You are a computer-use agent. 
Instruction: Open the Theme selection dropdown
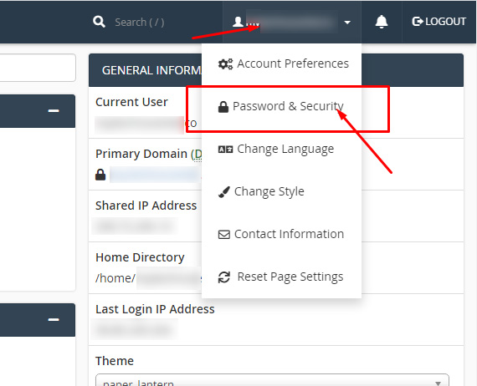pyautogui.click(x=272, y=380)
